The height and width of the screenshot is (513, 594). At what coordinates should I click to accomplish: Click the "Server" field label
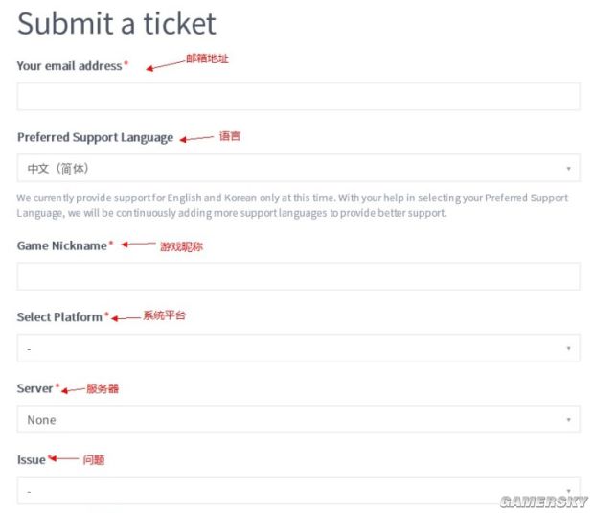pyautogui.click(x=34, y=388)
